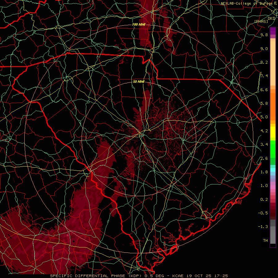Pick the bright green swatch on the legend

click(273, 149)
